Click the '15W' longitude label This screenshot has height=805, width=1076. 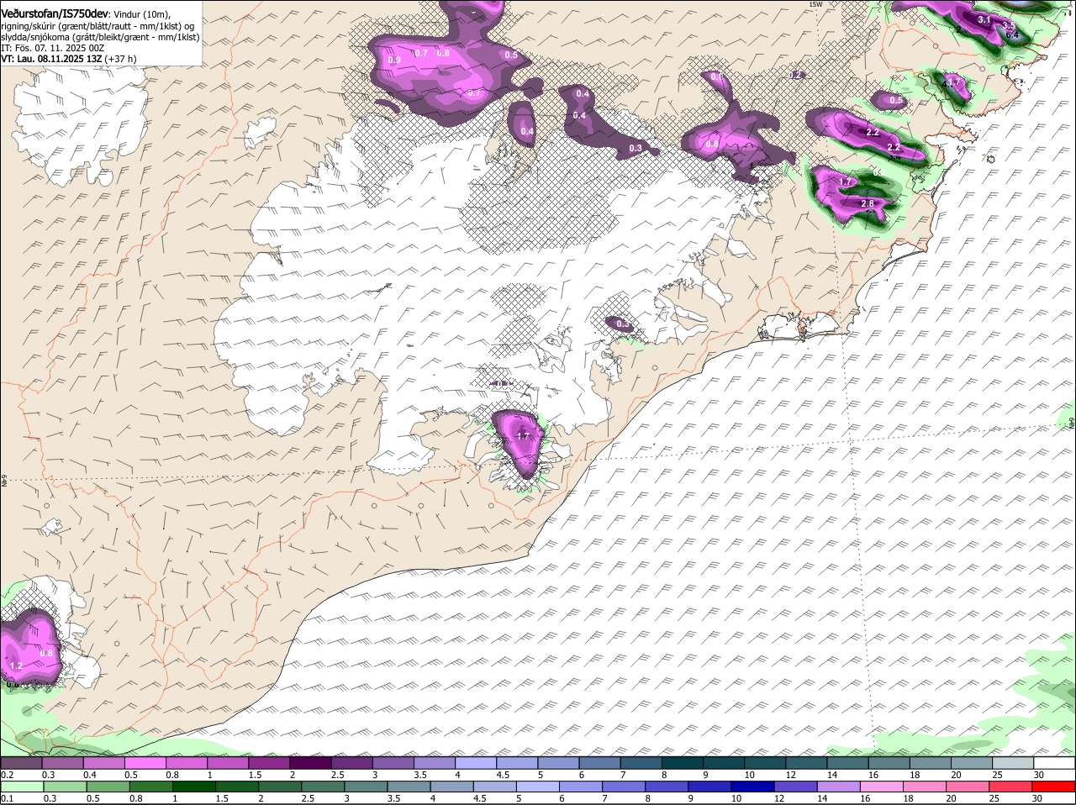[815, 4]
